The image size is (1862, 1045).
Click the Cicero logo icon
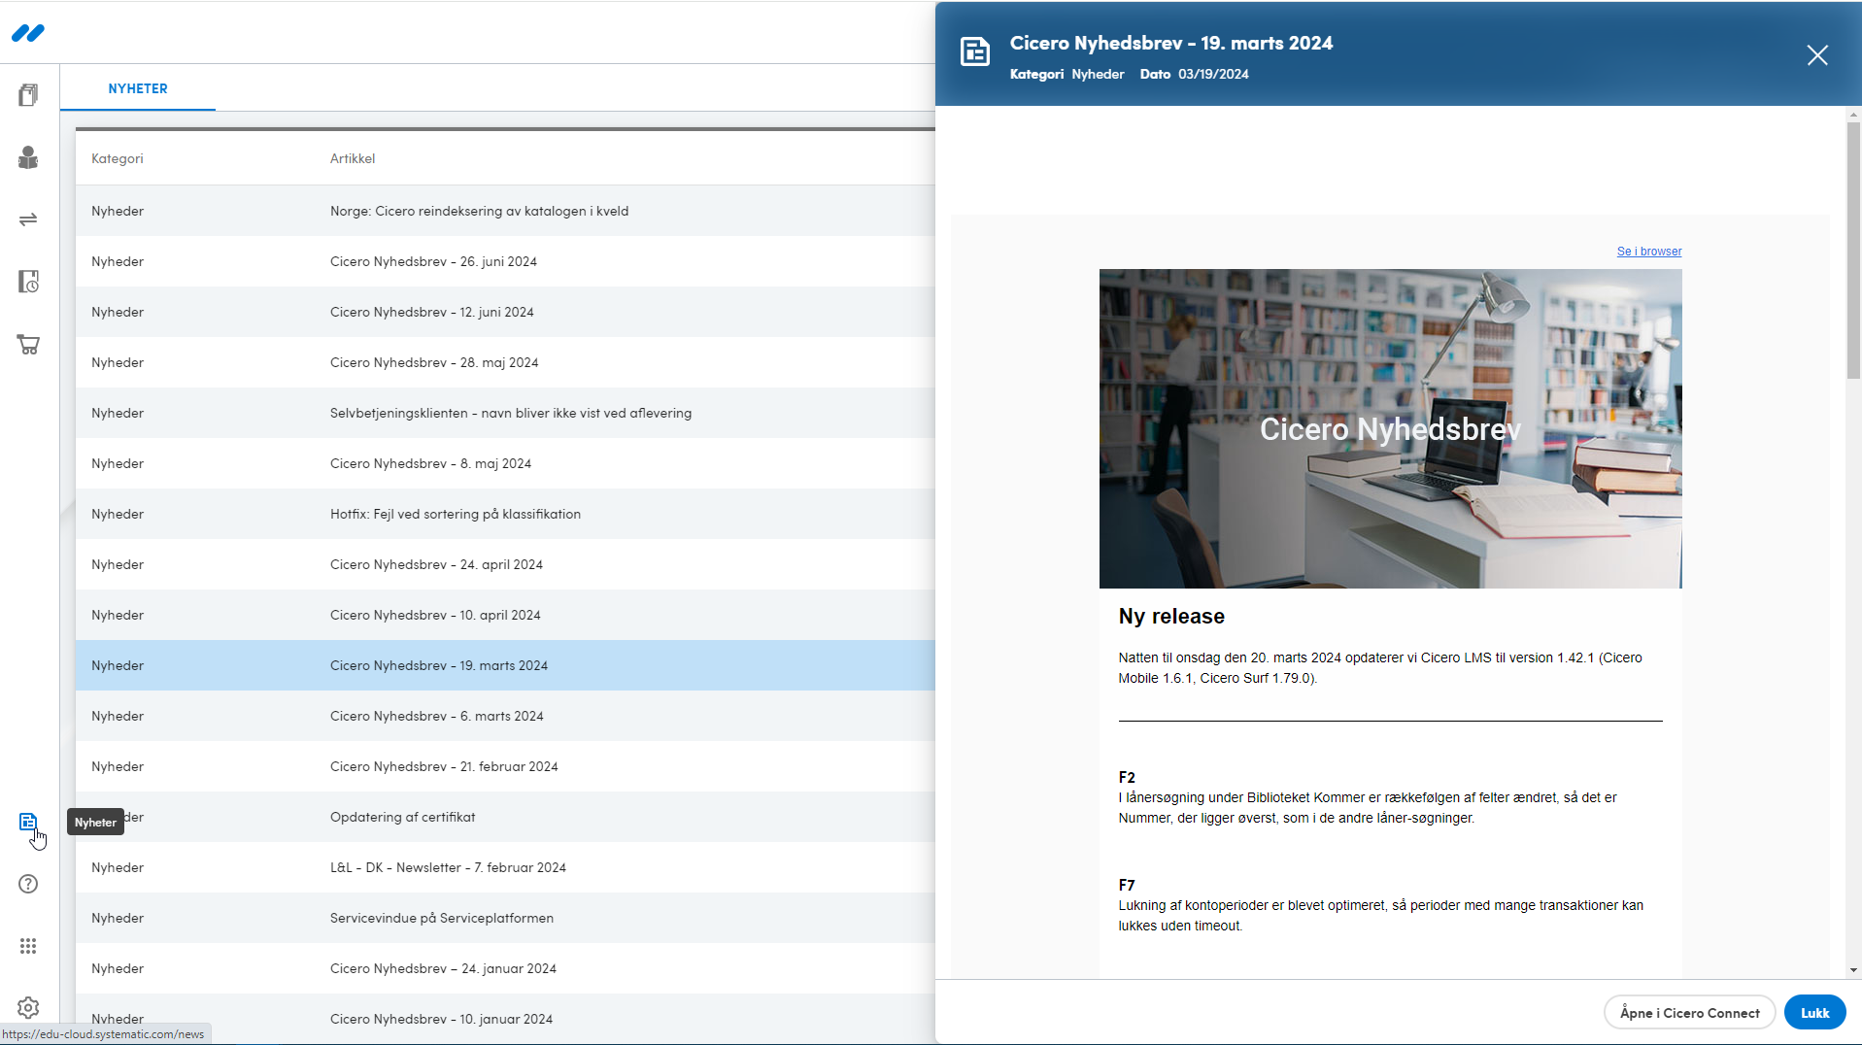(28, 33)
